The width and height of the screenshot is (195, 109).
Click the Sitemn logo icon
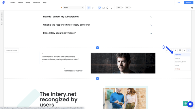pyautogui.click(x=4, y=3)
